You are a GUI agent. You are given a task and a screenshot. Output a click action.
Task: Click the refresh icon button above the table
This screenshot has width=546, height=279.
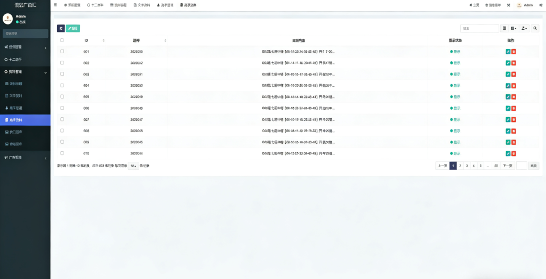point(61,28)
